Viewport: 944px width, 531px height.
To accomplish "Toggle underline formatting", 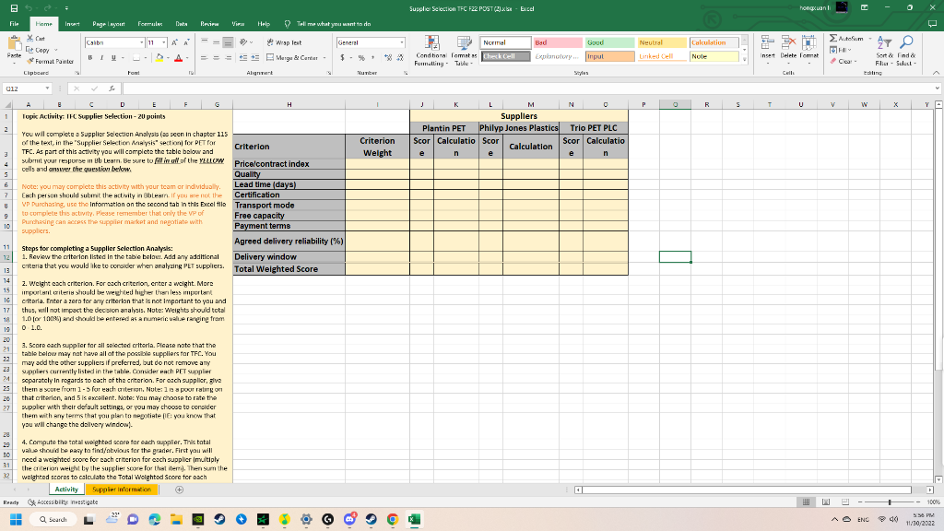I will click(113, 57).
